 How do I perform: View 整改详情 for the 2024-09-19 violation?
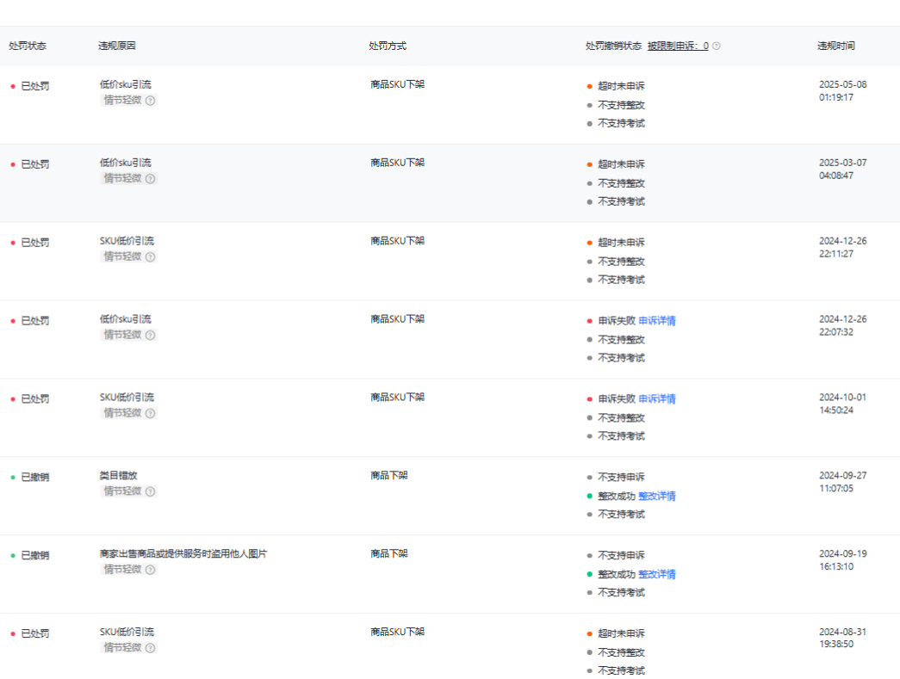click(x=657, y=574)
